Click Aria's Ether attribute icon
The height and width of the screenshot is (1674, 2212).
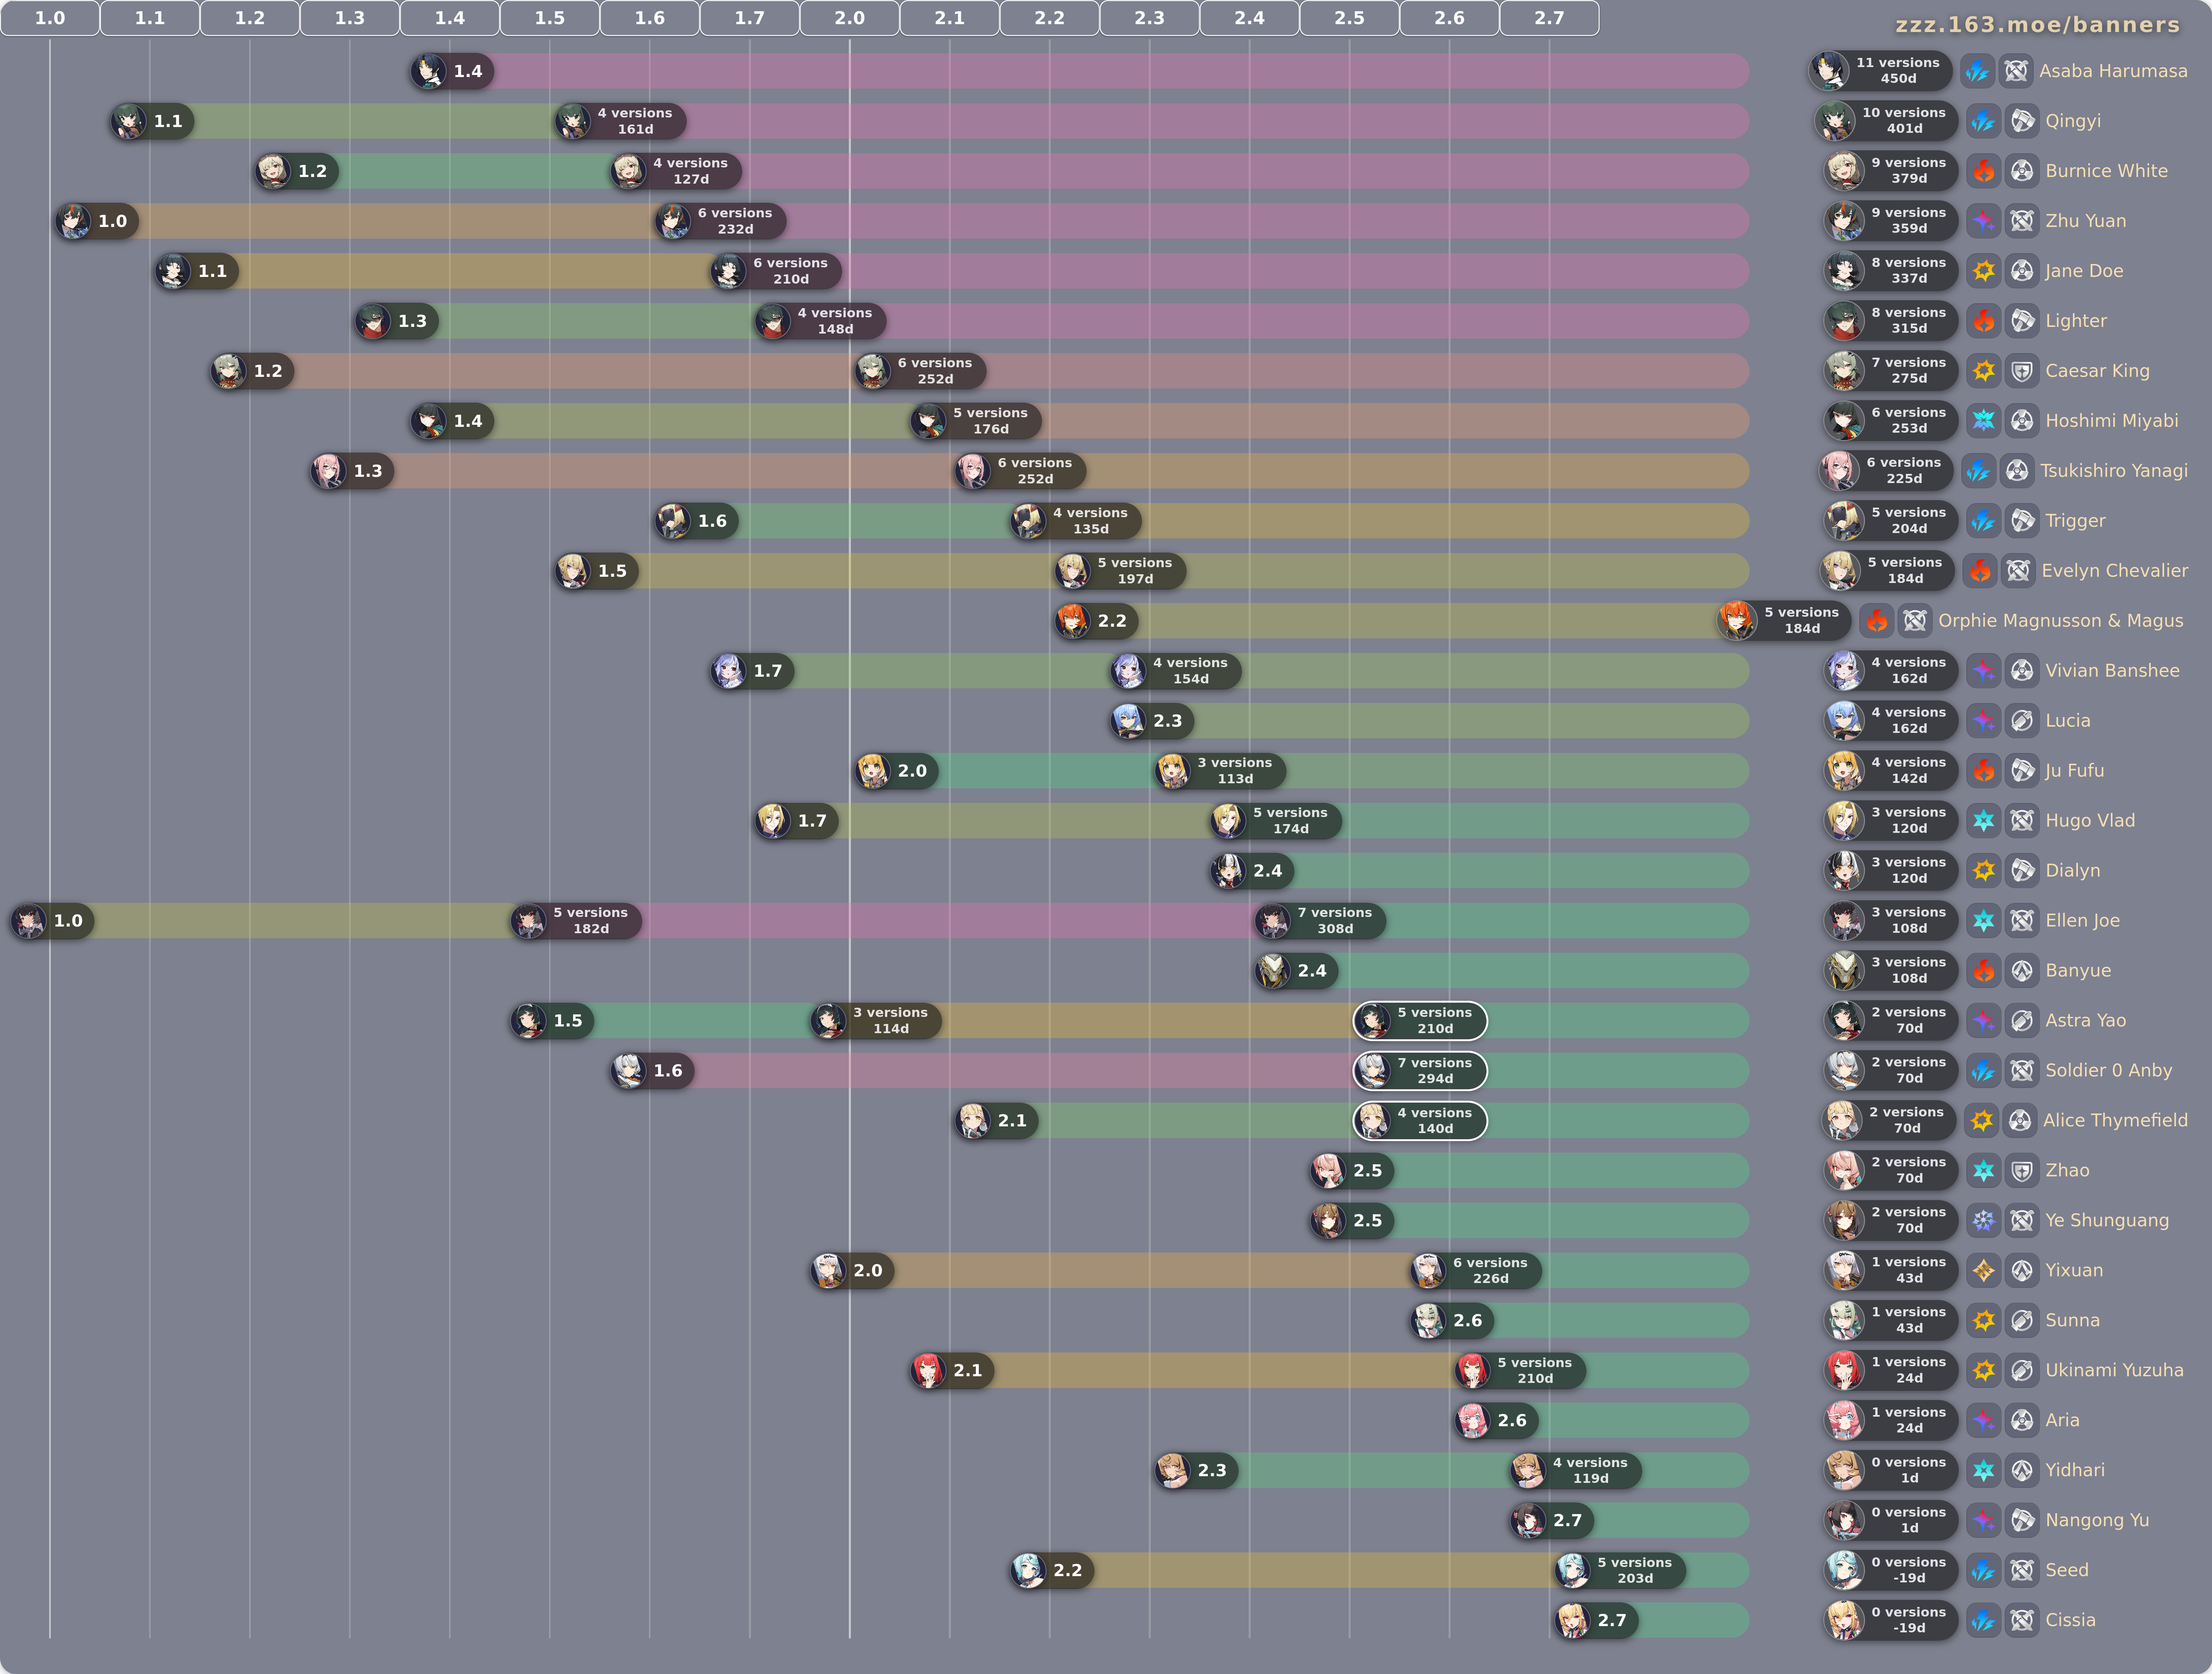1984,1420
